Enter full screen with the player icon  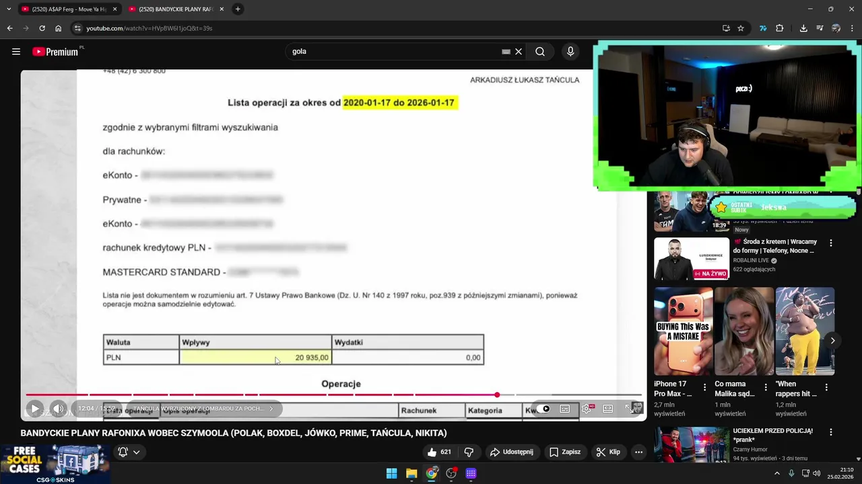tap(630, 409)
